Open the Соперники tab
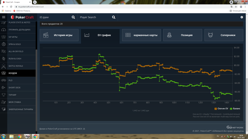The image size is (248, 139). tap(224, 35)
